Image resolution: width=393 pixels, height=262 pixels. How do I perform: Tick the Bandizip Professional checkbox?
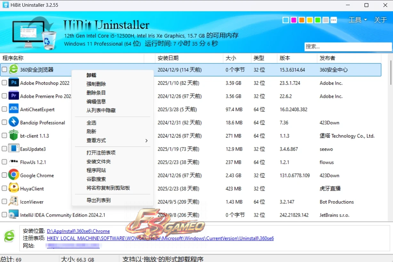4,123
